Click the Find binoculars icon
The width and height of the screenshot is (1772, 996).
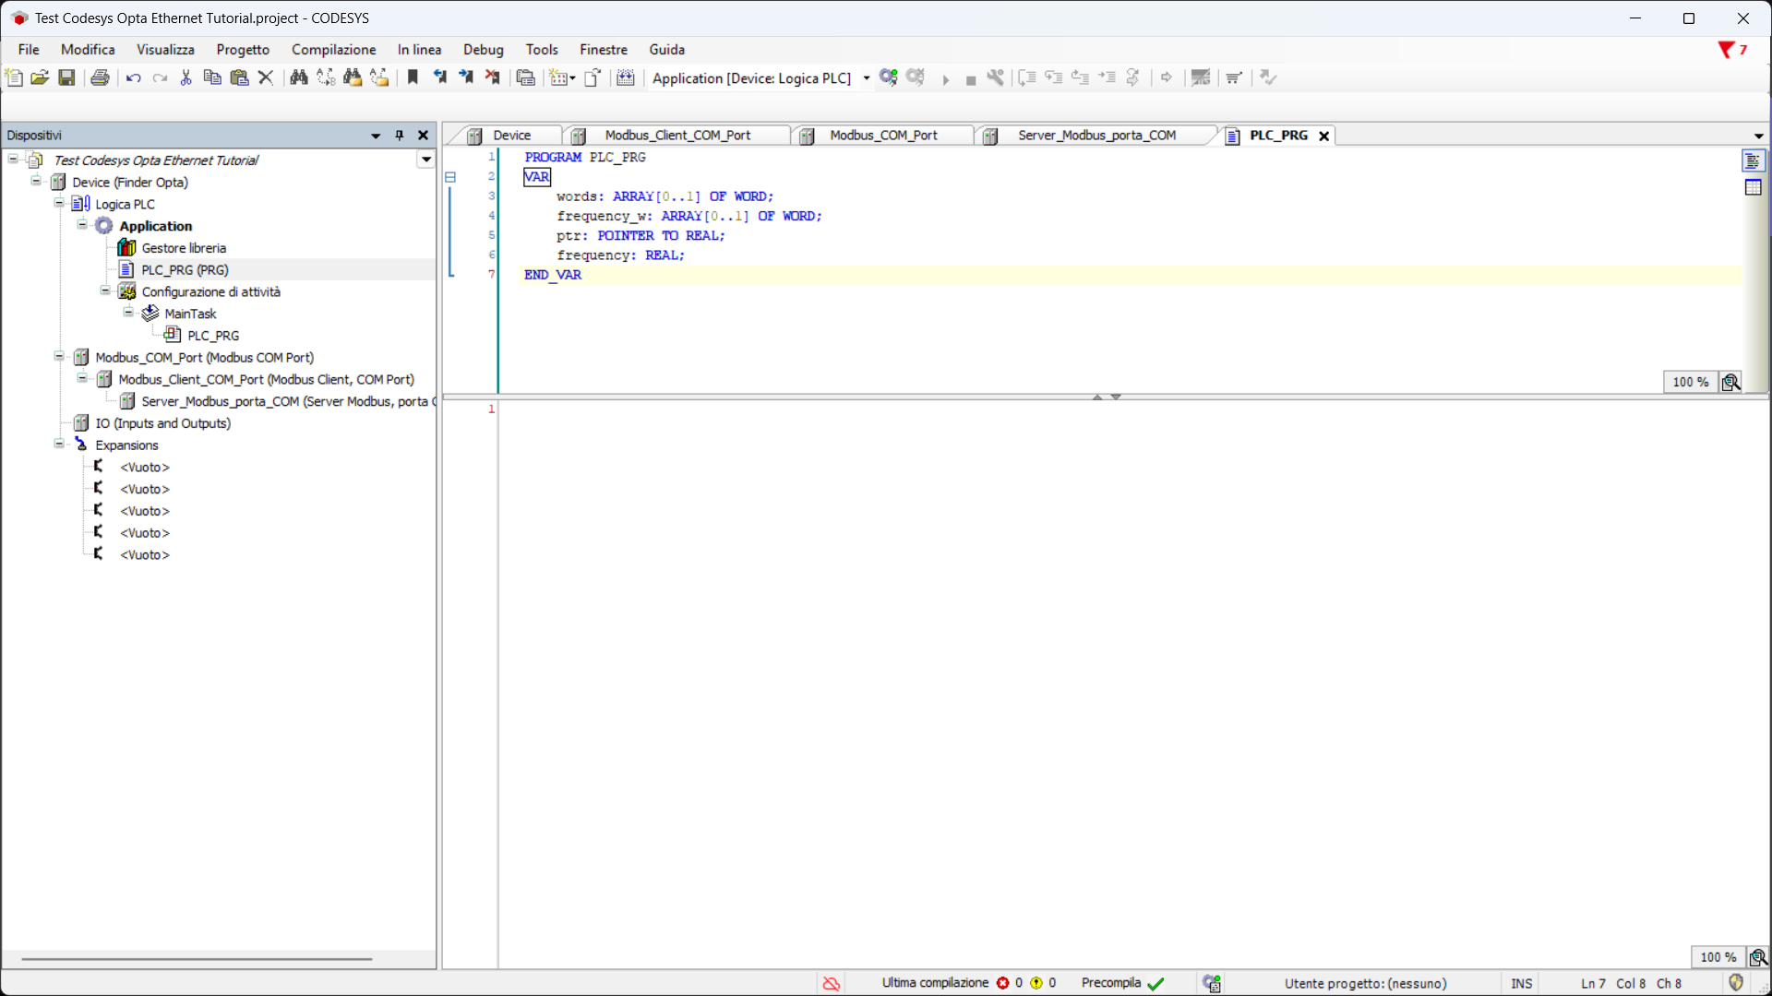coord(298,77)
